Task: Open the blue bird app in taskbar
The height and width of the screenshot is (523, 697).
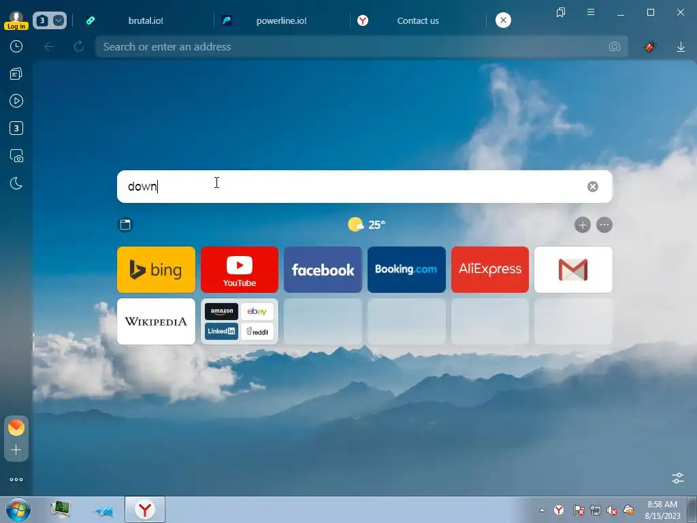Action: tap(103, 511)
